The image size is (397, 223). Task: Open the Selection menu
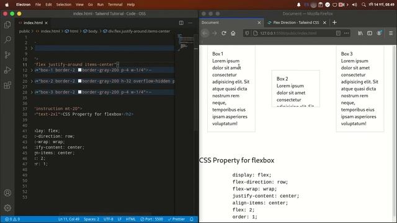click(x=63, y=4)
